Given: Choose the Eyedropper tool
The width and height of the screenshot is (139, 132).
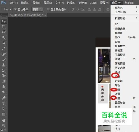Looking at the screenshot, I should click(x=4, y=48).
